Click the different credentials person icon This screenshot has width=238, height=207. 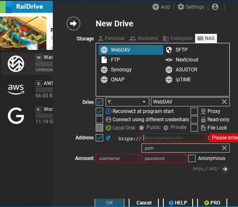coord(108,120)
